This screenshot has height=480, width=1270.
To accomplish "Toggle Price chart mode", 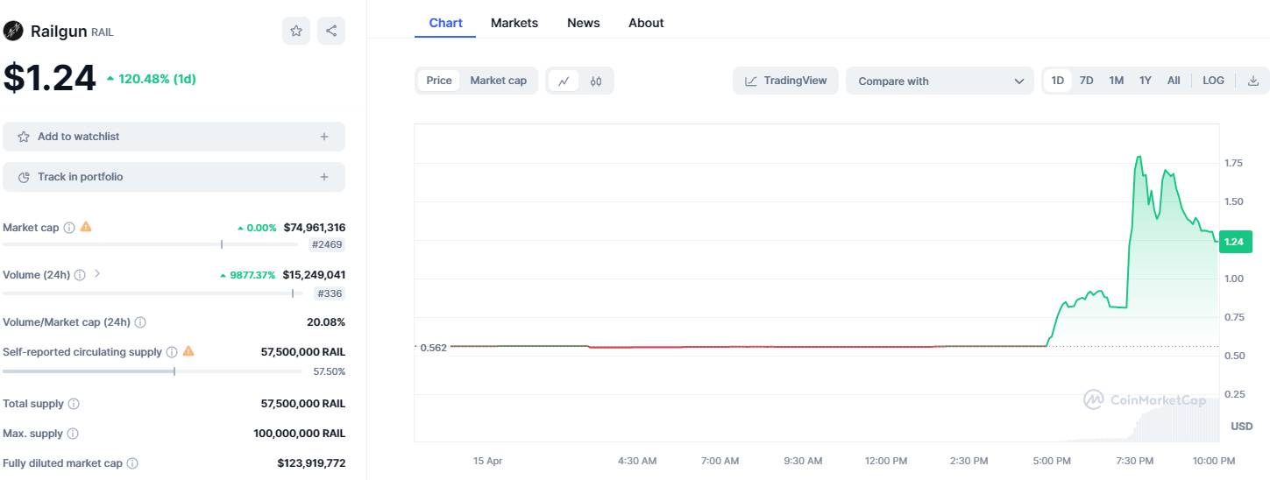I will [439, 81].
